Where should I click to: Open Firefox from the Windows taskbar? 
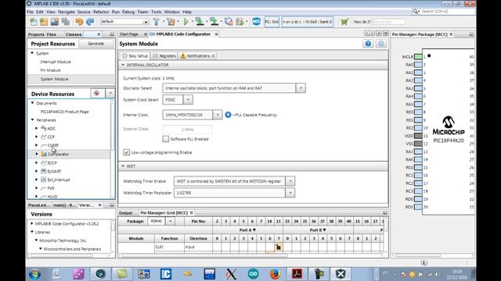point(275,274)
